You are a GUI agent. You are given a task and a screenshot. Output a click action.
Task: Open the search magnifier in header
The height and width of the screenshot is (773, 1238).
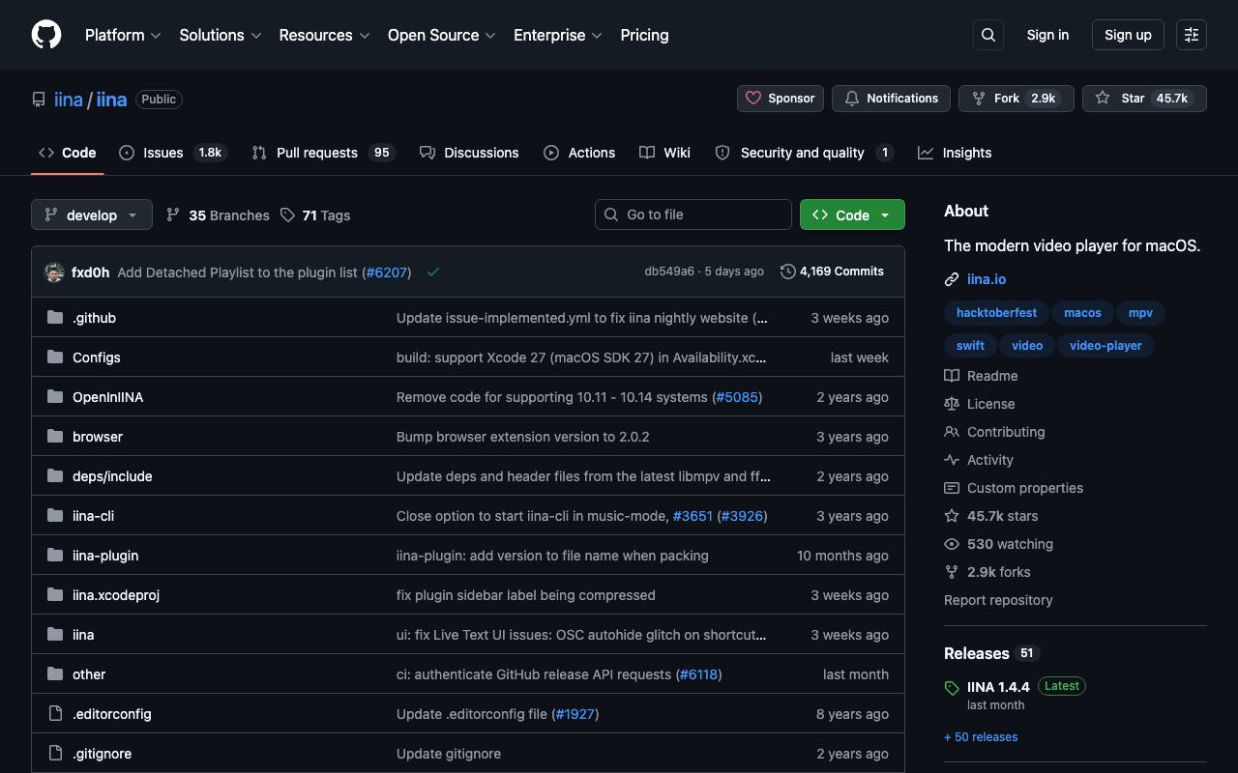[988, 35]
